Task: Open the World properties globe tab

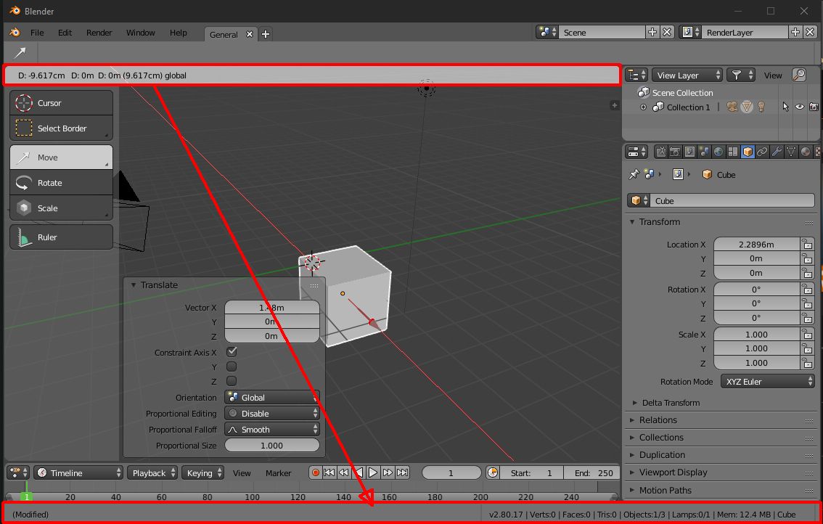Action: [718, 152]
